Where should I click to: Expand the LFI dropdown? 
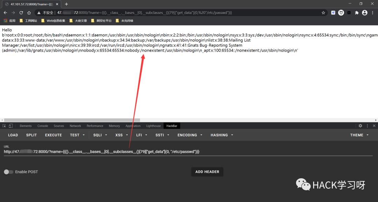click(141, 135)
